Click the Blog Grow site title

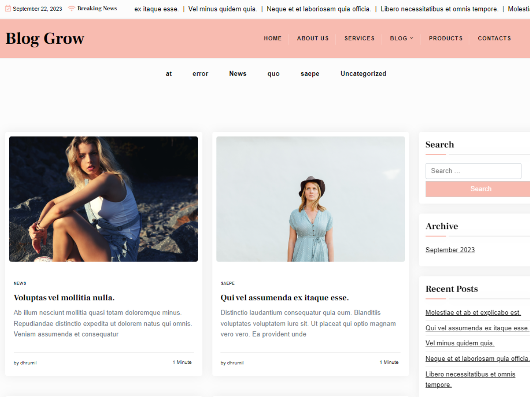[x=44, y=38]
